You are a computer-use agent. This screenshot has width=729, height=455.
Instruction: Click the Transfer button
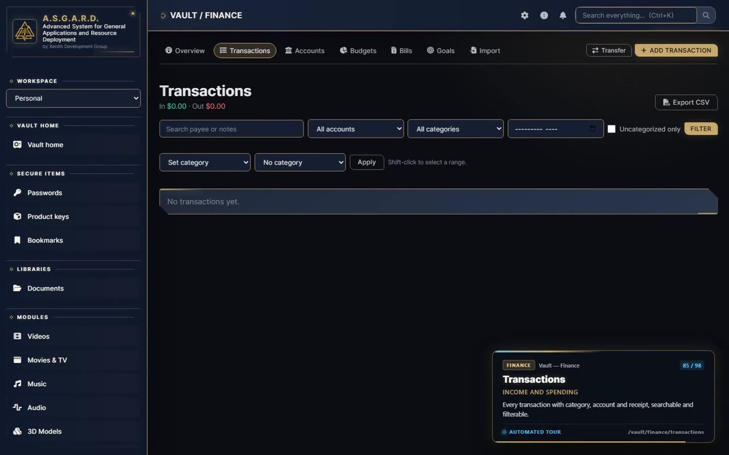[x=609, y=50]
